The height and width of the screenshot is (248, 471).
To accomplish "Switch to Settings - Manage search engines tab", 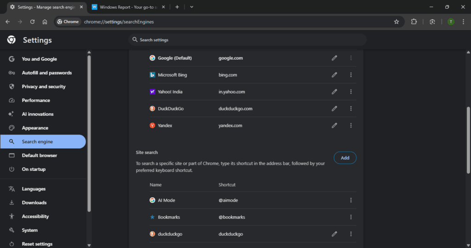I will [46, 7].
